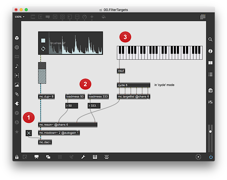The image size is (227, 180).
Task: Click the loadmess 50 object
Action: pos(75,97)
